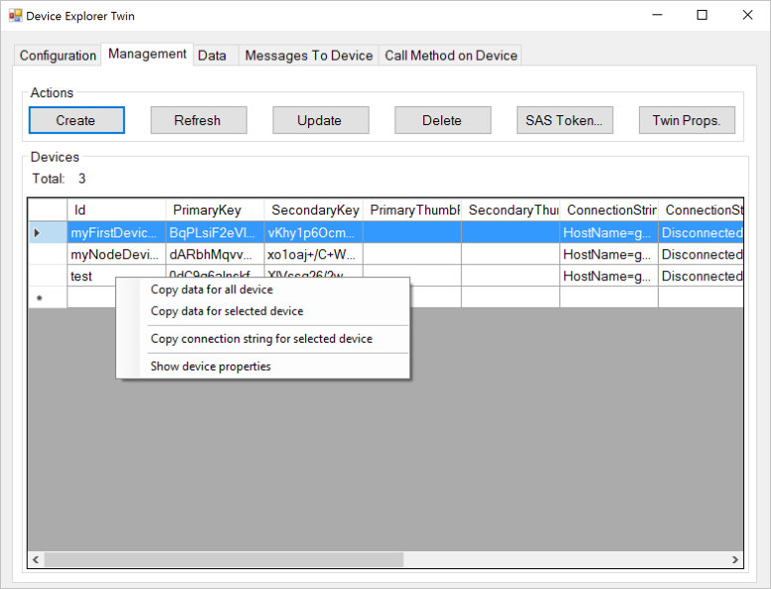Close the Device Explorer Twin window
The height and width of the screenshot is (589, 771).
pyautogui.click(x=747, y=15)
